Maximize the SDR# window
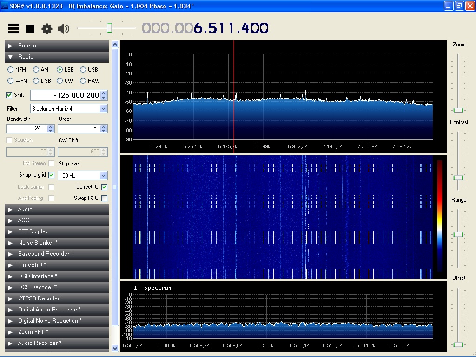Screen dimensions: 476x357 click(x=459, y=6)
